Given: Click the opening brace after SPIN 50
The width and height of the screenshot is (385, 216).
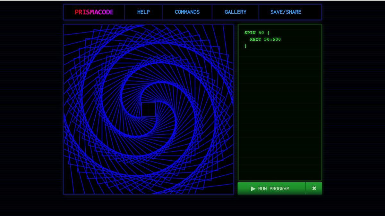Looking at the screenshot, I should pyautogui.click(x=268, y=33).
